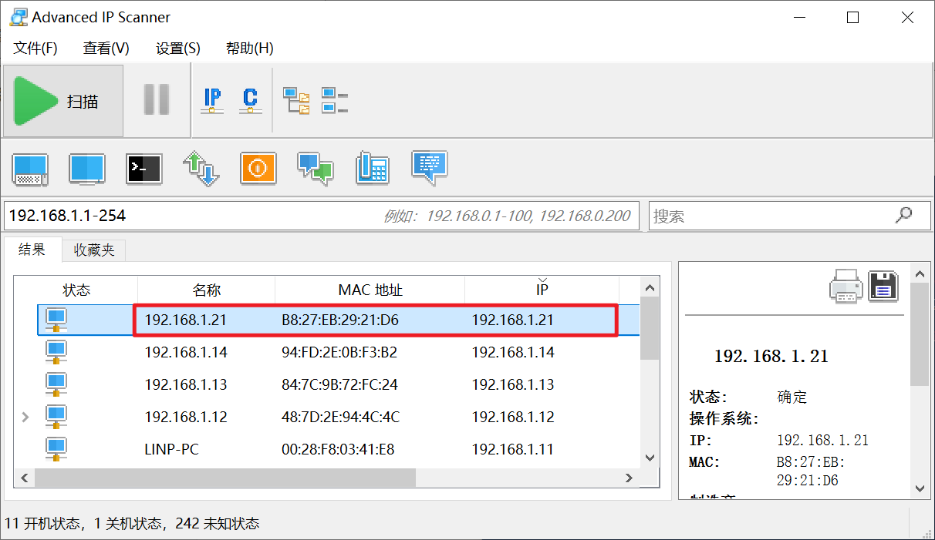Select name cell 192.168.1.14
This screenshot has width=935, height=540.
(x=186, y=352)
